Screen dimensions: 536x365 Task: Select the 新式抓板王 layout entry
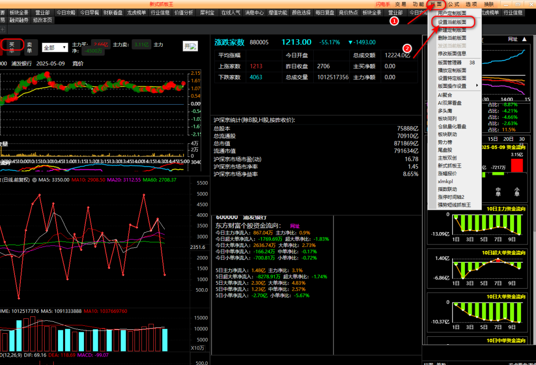(x=450, y=166)
